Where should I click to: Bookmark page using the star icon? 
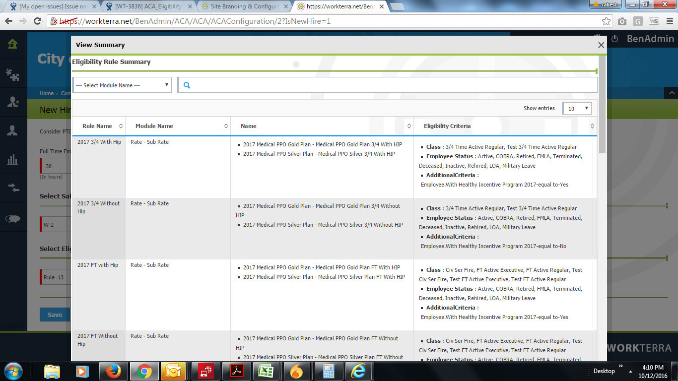(606, 21)
